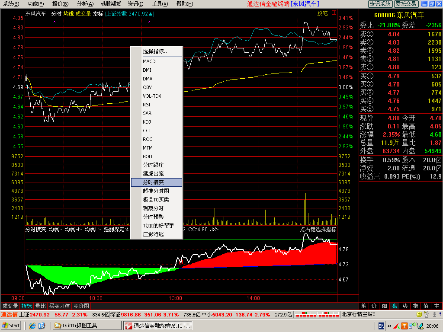Click orange download tray icon
443x332 pixels.
tap(404, 326)
